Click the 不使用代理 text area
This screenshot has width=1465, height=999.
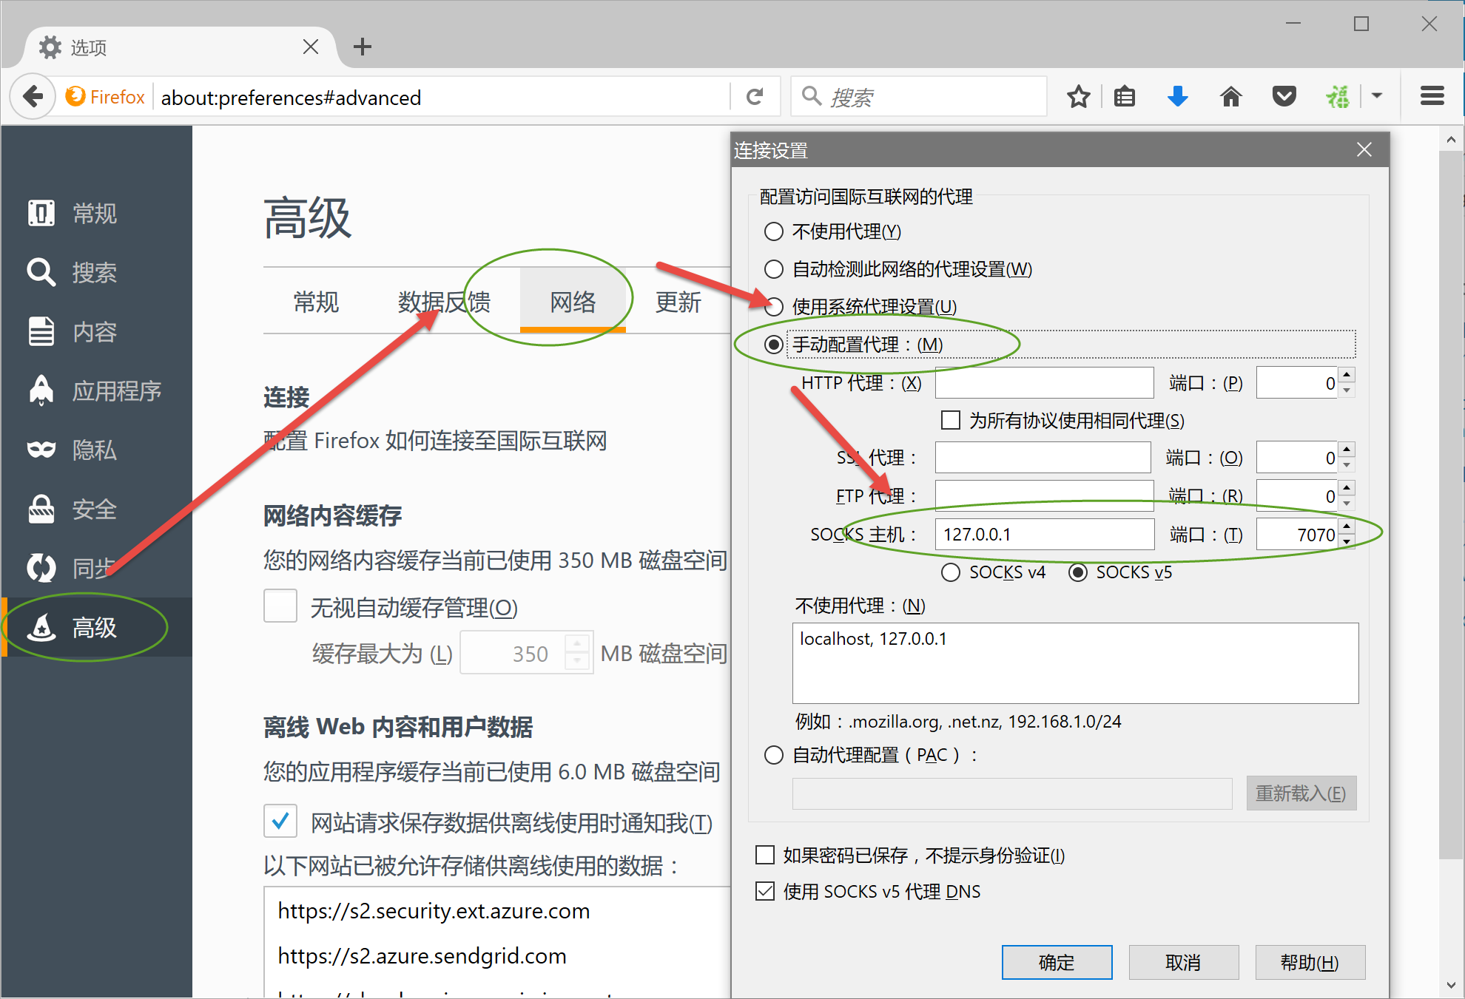click(x=1075, y=663)
